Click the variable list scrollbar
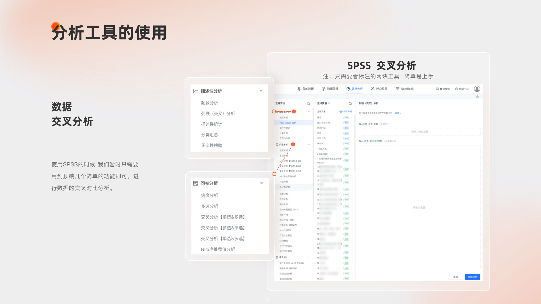 tap(355, 143)
